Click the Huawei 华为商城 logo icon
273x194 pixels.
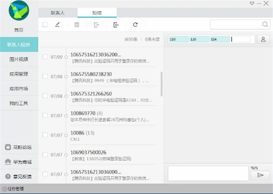click(8, 162)
